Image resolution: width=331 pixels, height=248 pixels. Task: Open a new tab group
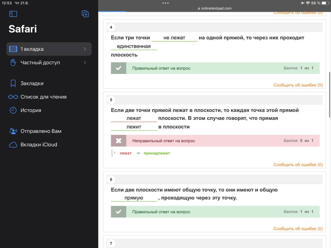pyautogui.click(x=85, y=14)
